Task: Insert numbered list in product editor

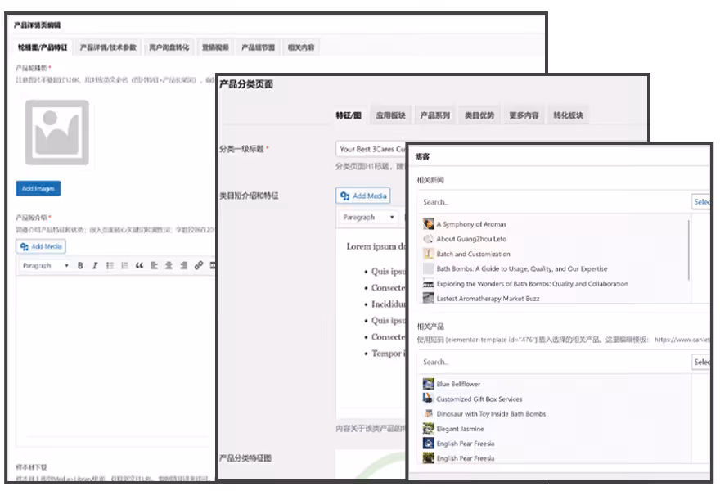Action: (124, 265)
